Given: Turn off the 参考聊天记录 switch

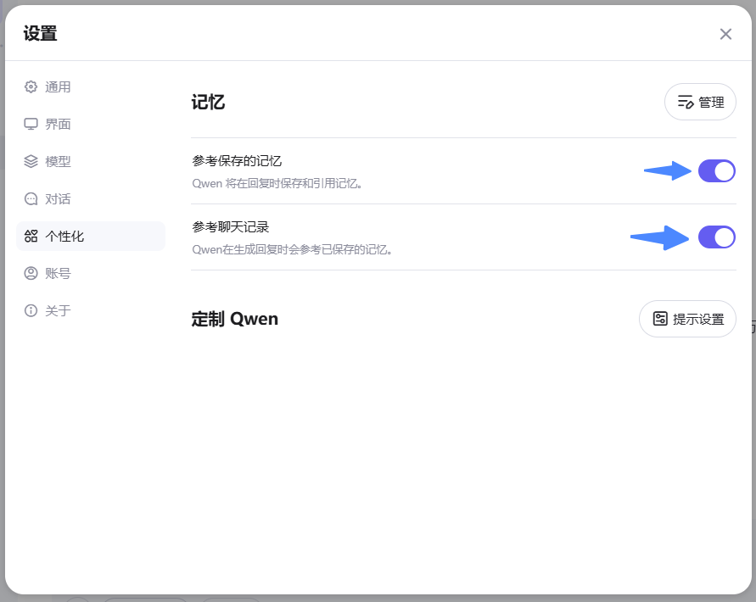Looking at the screenshot, I should 717,237.
